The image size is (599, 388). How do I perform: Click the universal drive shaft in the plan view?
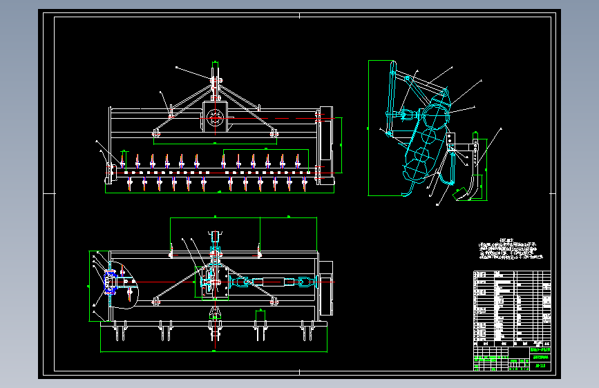click(273, 282)
